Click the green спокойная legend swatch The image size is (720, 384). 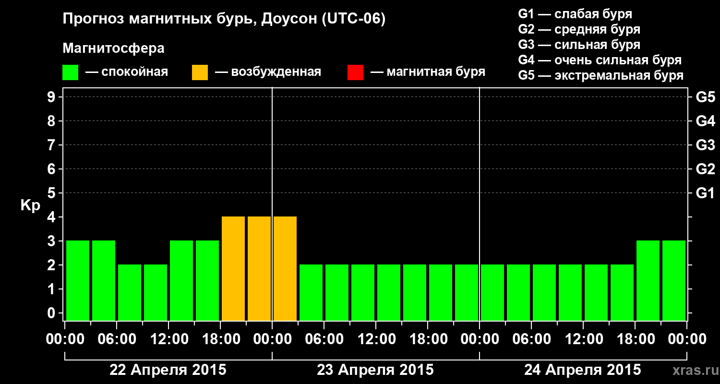click(x=70, y=72)
